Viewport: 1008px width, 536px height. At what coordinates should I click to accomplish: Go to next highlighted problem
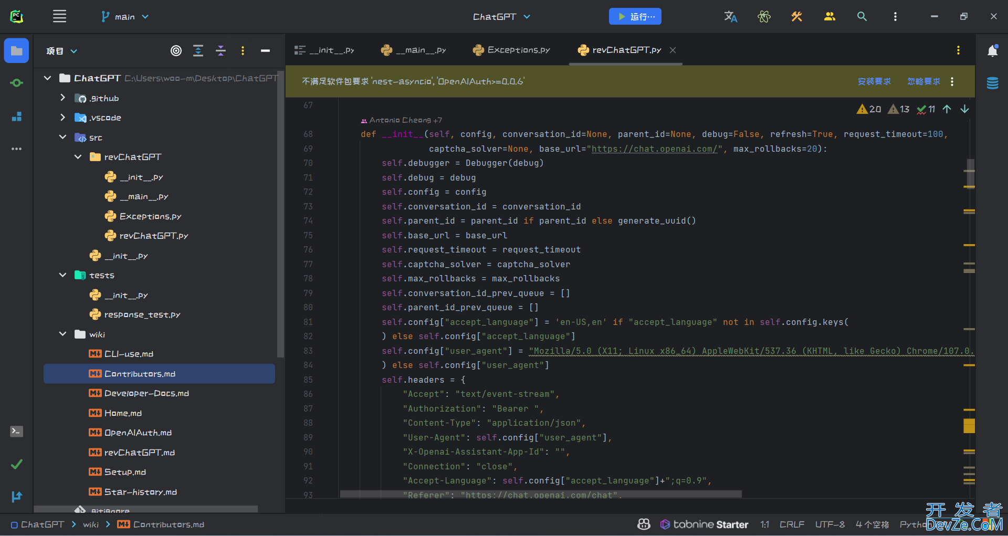tap(964, 109)
